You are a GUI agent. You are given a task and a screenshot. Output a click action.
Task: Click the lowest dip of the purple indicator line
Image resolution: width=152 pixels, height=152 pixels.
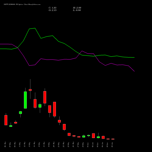[134, 71]
